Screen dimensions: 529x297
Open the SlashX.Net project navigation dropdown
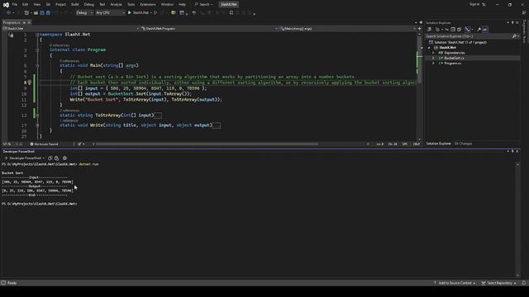71,29
